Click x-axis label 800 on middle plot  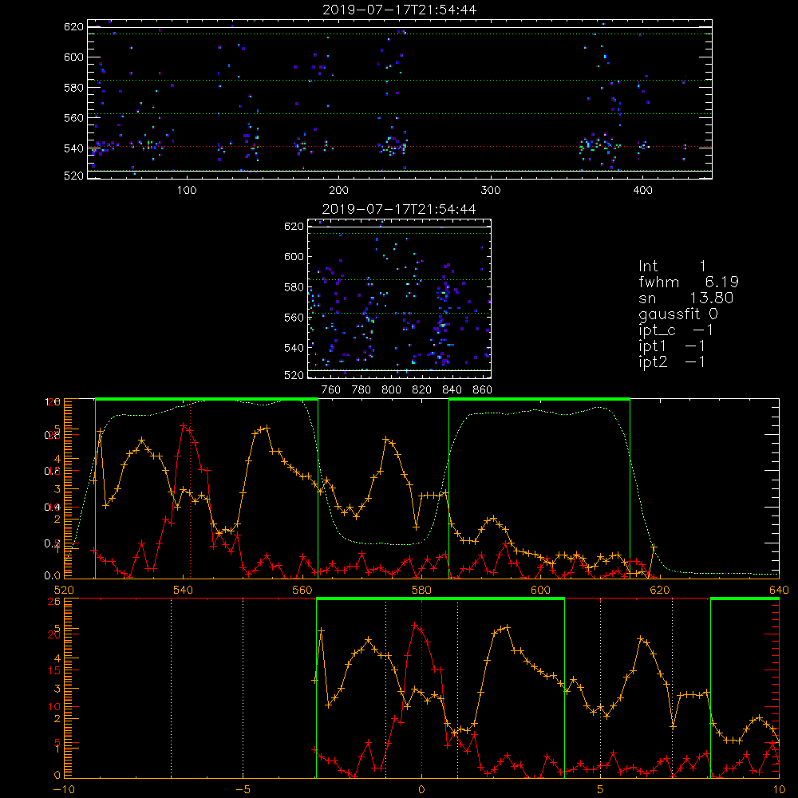pyautogui.click(x=391, y=390)
